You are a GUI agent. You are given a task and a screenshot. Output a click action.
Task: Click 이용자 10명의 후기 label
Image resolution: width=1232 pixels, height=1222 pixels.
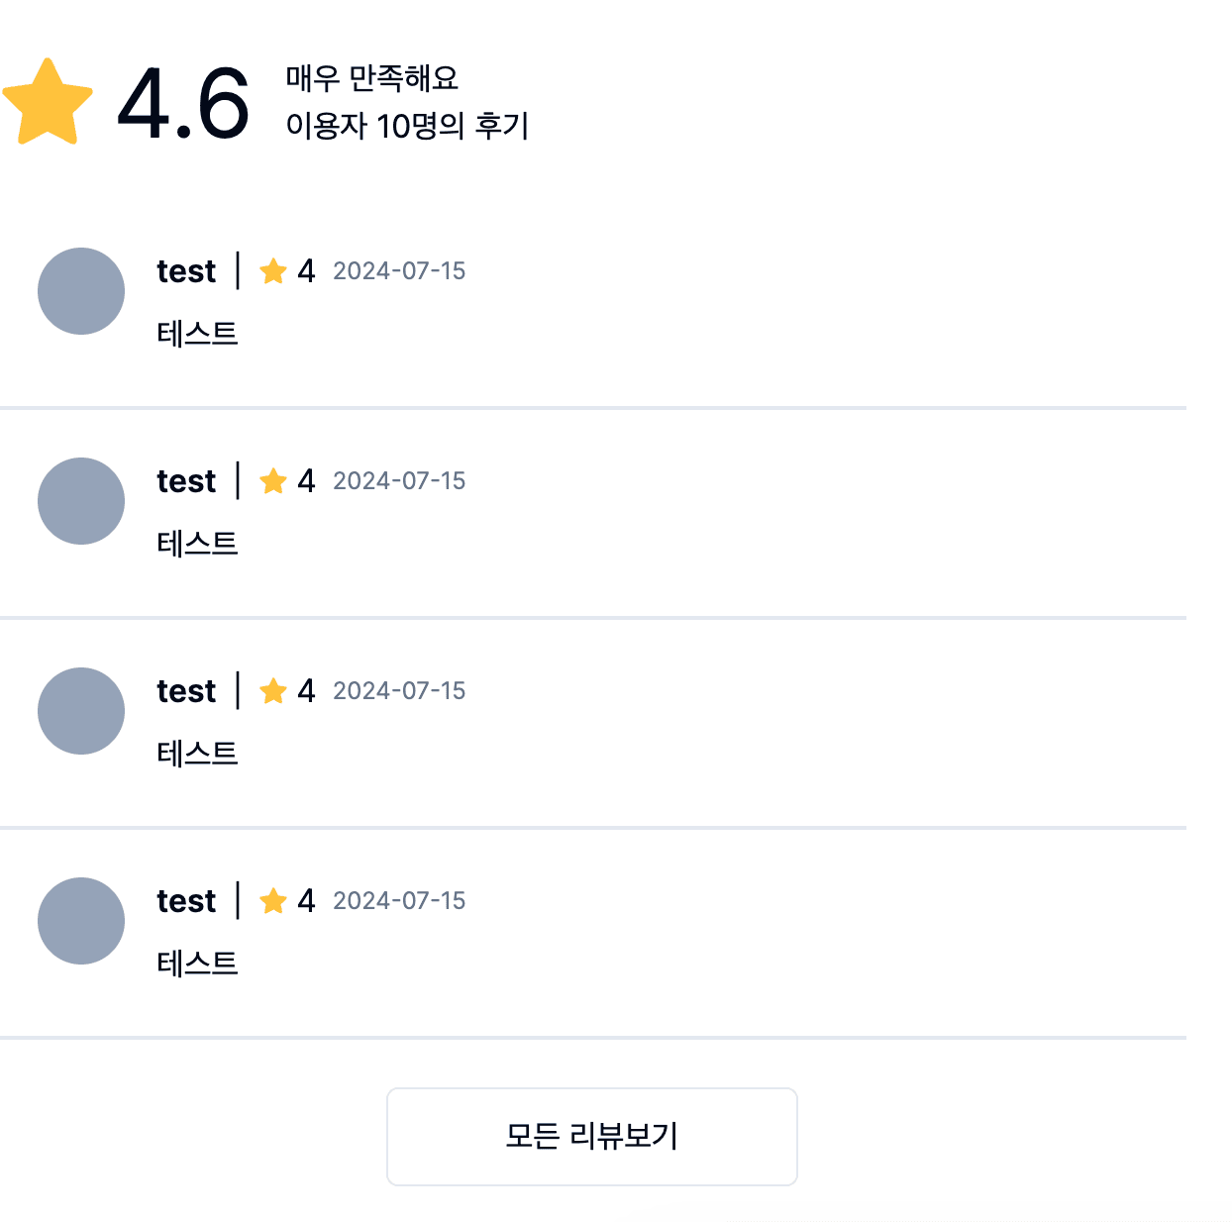point(408,125)
